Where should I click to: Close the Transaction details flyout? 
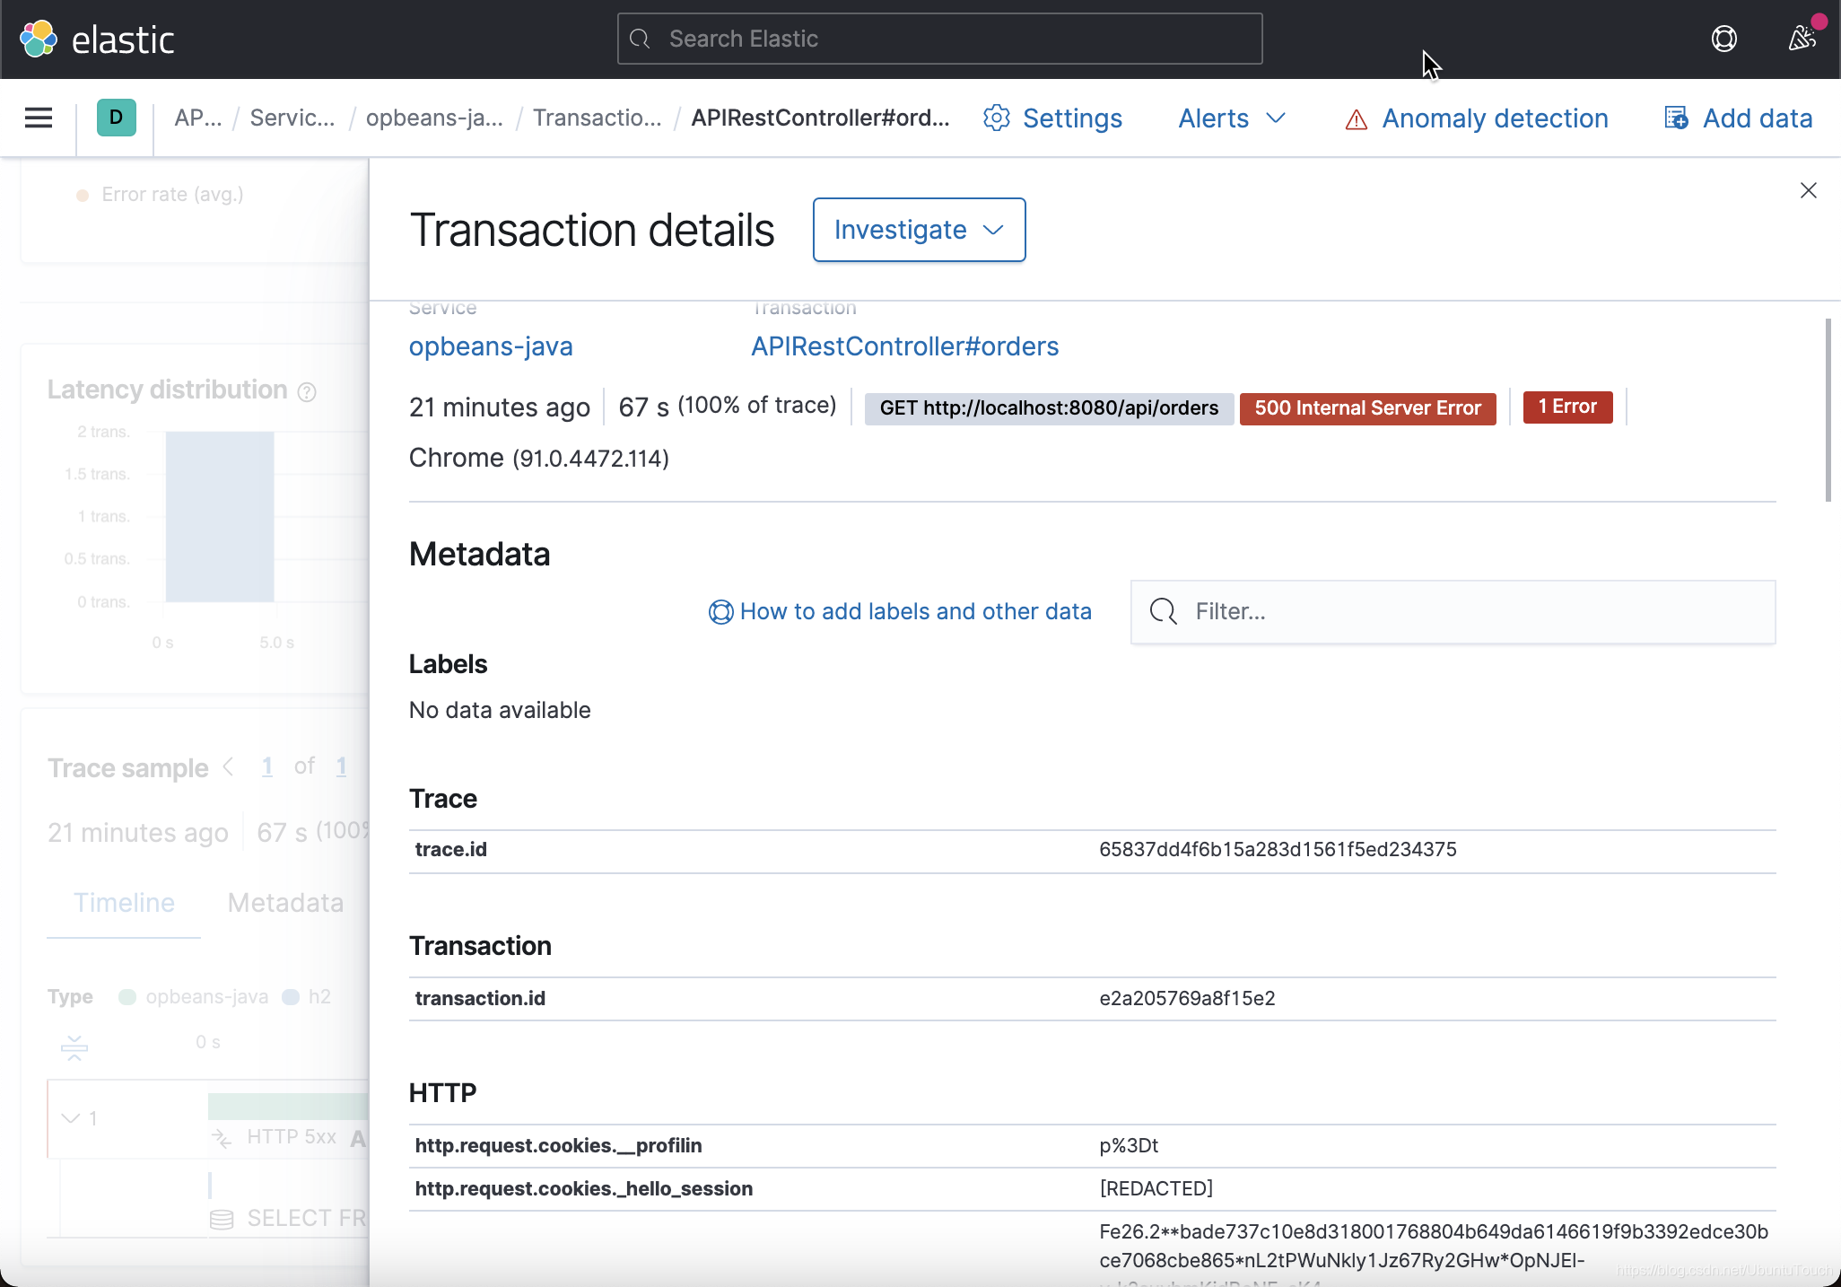pyautogui.click(x=1808, y=190)
